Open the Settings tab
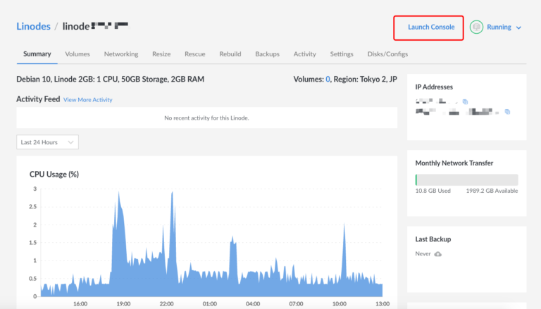 click(x=342, y=54)
